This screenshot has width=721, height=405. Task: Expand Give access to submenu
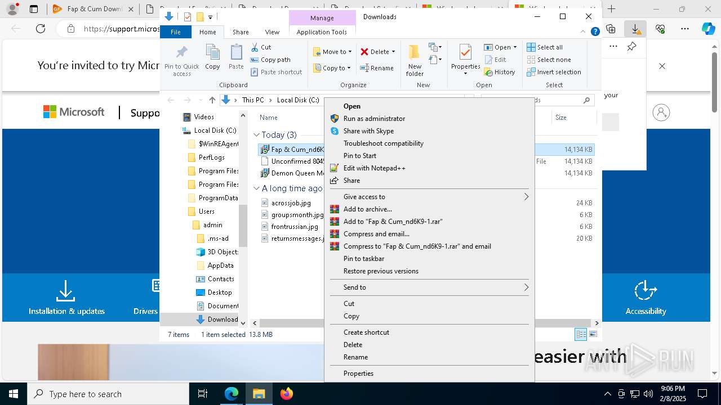pyautogui.click(x=428, y=197)
